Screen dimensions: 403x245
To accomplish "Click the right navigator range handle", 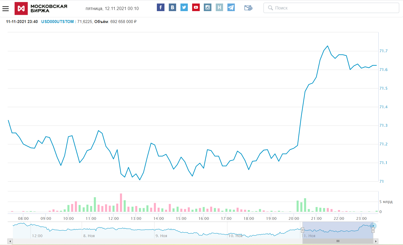I will pos(373,230).
